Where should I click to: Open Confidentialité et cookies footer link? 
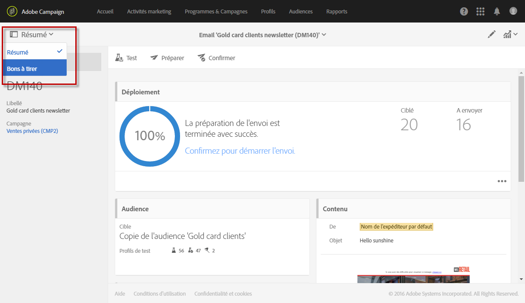click(223, 294)
